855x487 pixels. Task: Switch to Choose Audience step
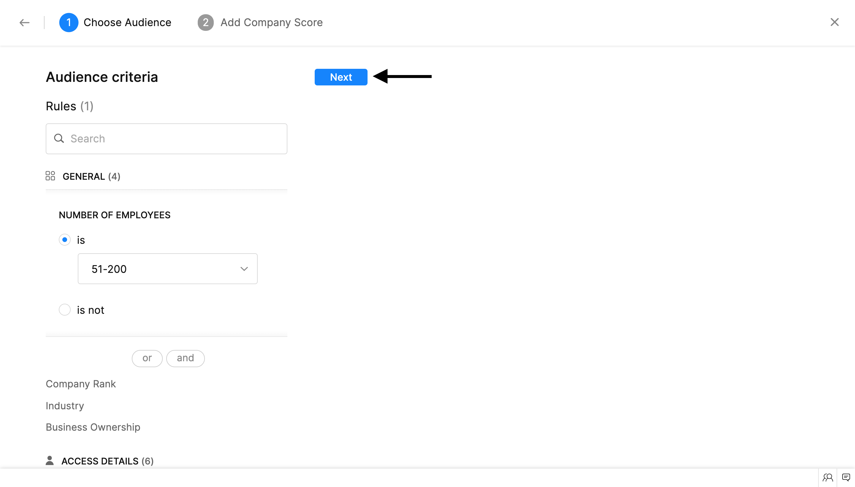(x=127, y=23)
